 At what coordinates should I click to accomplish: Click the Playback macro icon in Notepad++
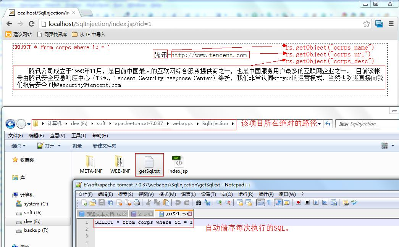316,202
